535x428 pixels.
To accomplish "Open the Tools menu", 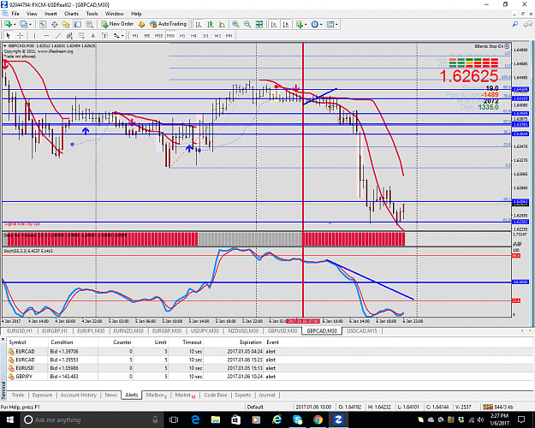I will (92, 14).
